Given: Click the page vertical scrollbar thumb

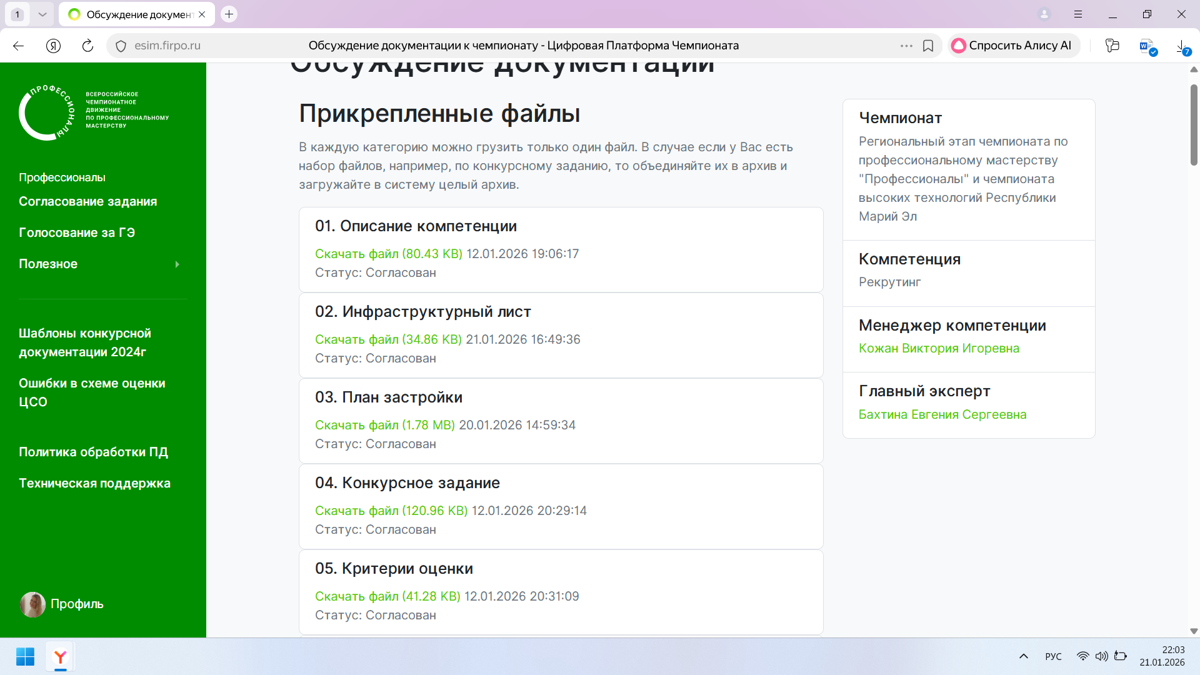Looking at the screenshot, I should pos(1193,125).
